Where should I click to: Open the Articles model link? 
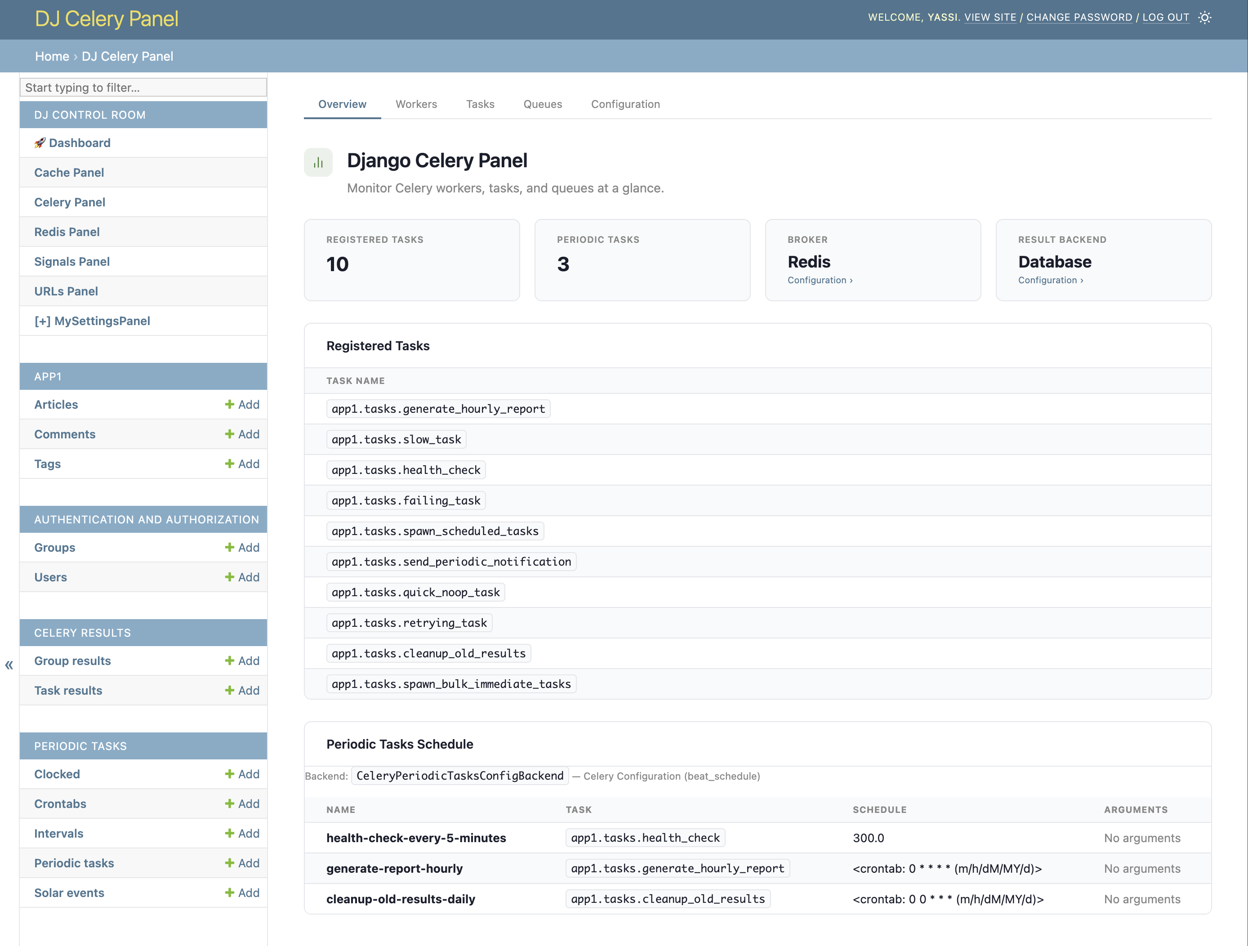pyautogui.click(x=56, y=405)
